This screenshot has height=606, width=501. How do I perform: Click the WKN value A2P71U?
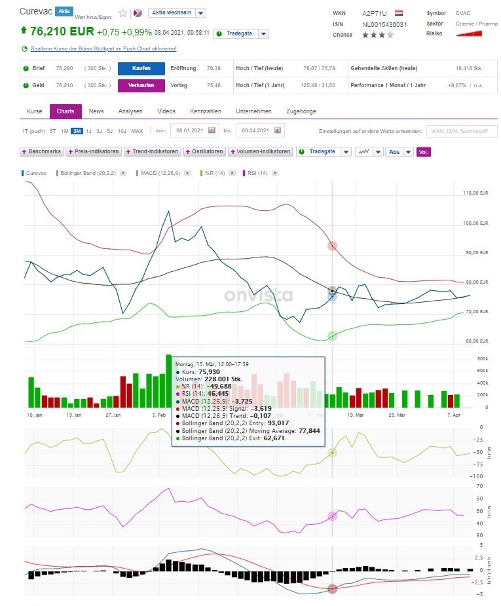[375, 14]
